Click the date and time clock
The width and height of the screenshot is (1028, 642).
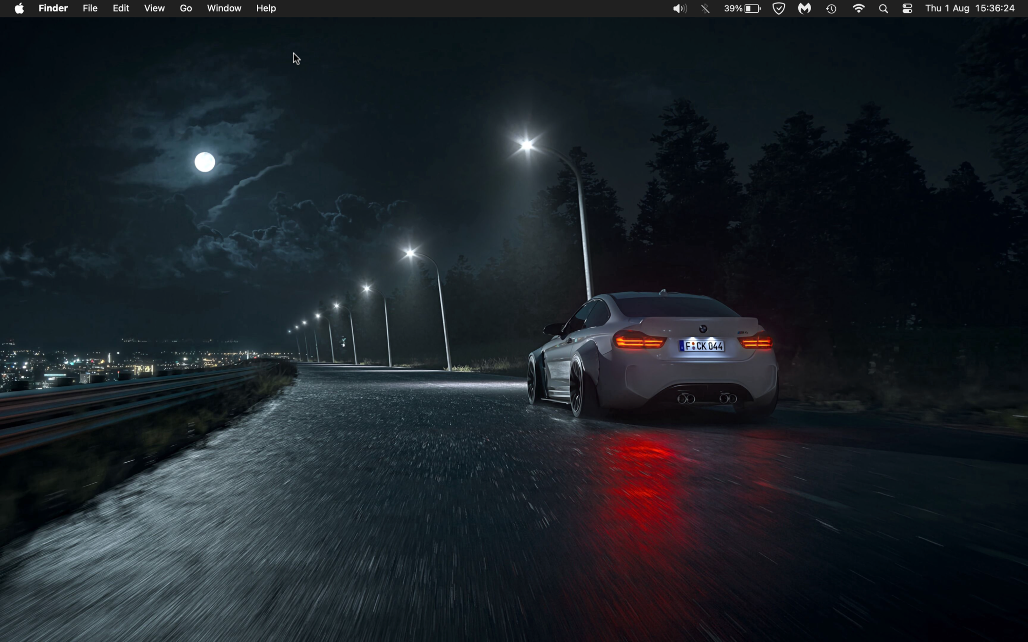pyautogui.click(x=969, y=8)
